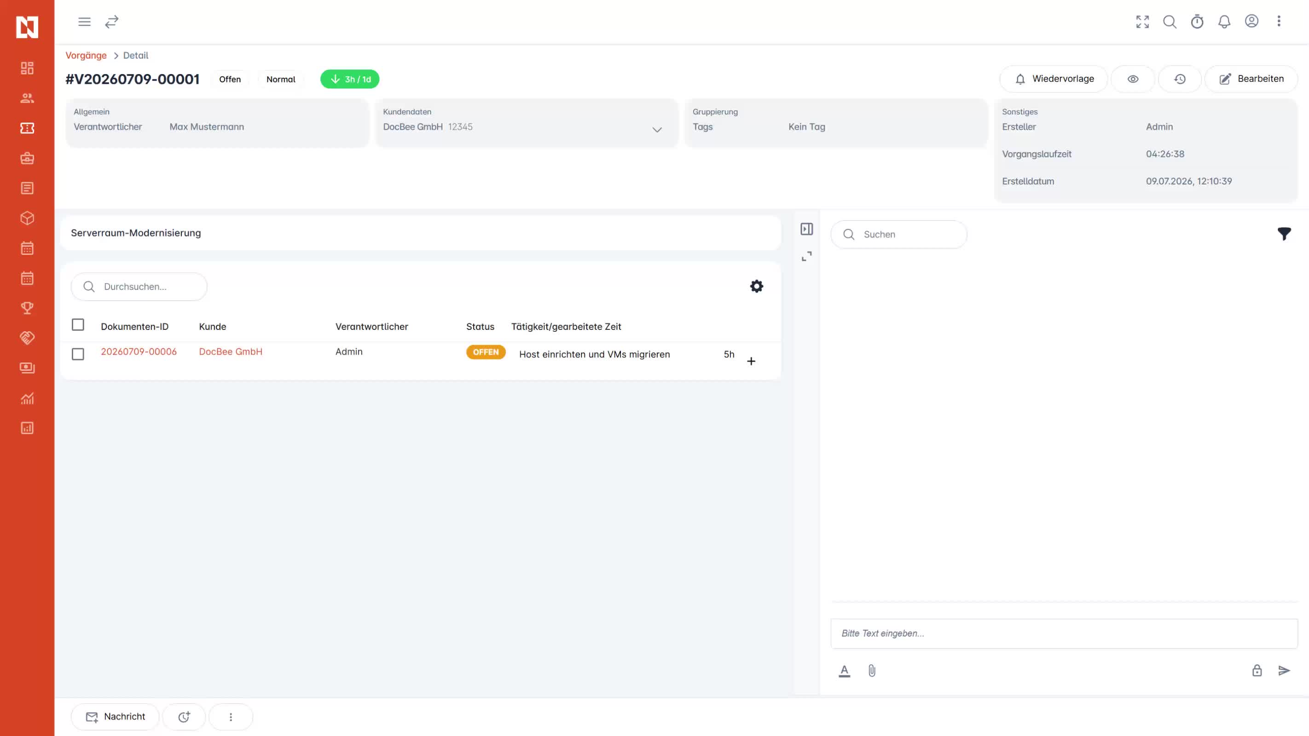The width and height of the screenshot is (1309, 736).
Task: Open table settings gear icon
Action: click(757, 287)
